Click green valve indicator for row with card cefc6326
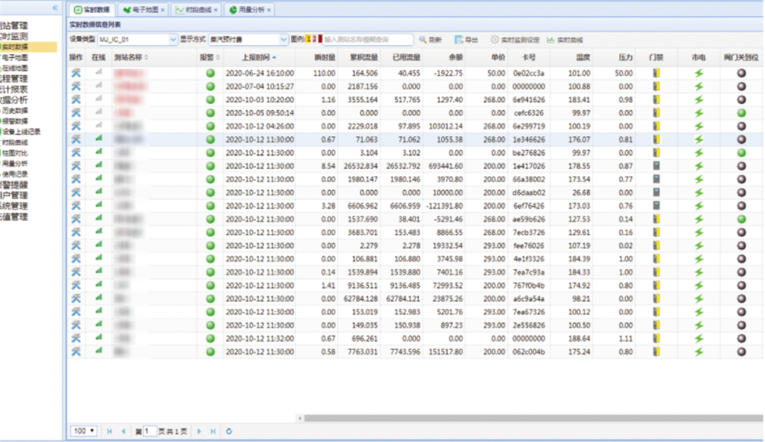This screenshot has height=442, width=765. pyautogui.click(x=741, y=113)
